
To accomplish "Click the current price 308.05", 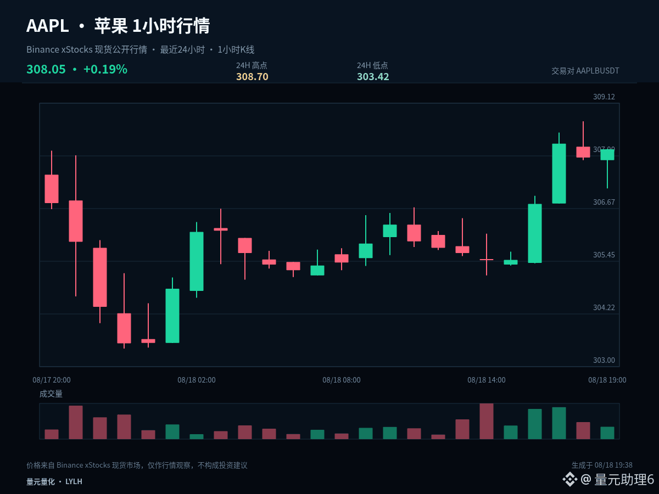I will [x=46, y=69].
